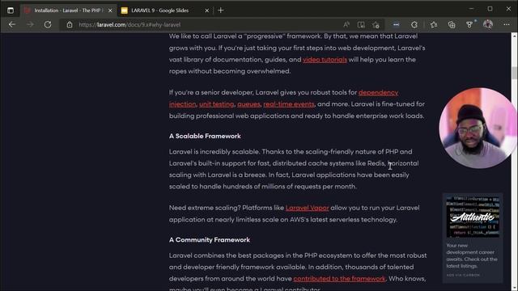Viewport: 518px width, 291px height.
Task: Go back to previous page
Action: 12,24
